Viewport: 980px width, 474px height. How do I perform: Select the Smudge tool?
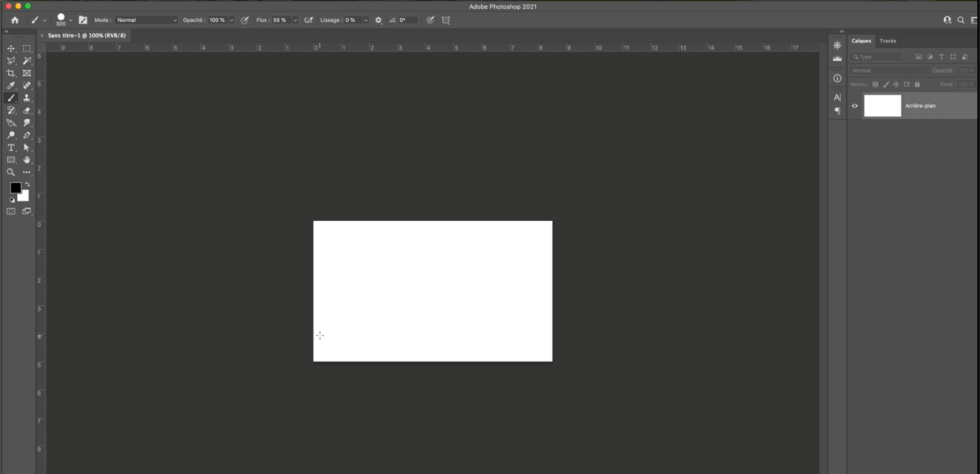pos(27,123)
